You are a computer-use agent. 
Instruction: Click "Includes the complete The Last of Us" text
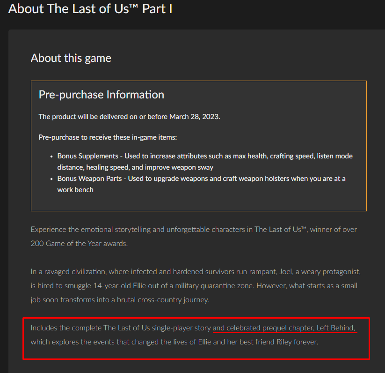click(90, 328)
